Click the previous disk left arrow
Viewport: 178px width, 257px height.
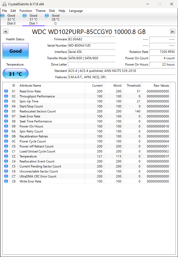pyautogui.click(x=6, y=32)
